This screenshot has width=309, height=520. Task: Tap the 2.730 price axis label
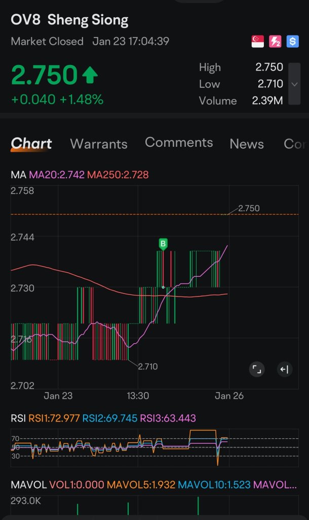tap(22, 288)
